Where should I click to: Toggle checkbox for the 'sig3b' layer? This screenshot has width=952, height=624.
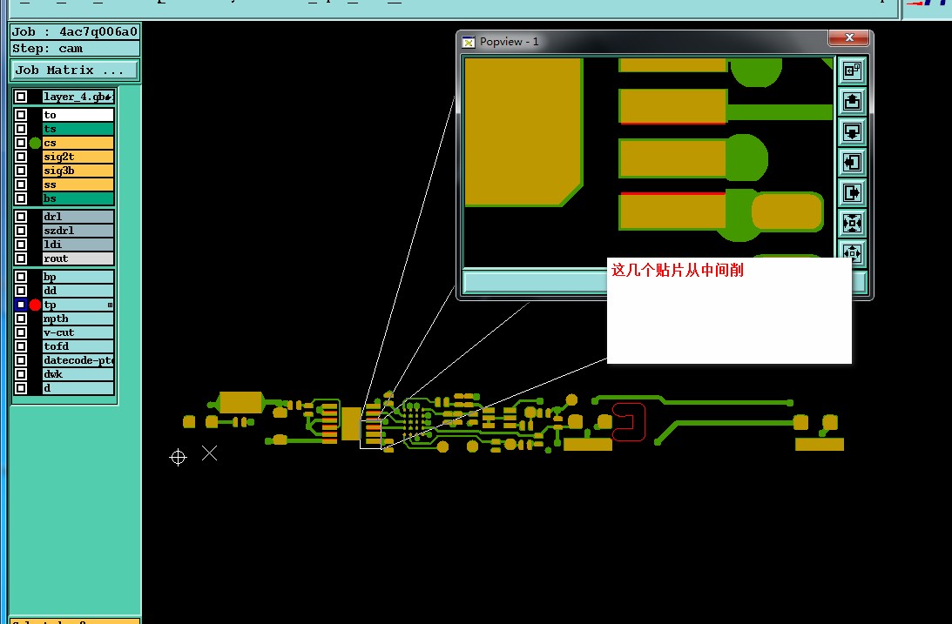[21, 171]
